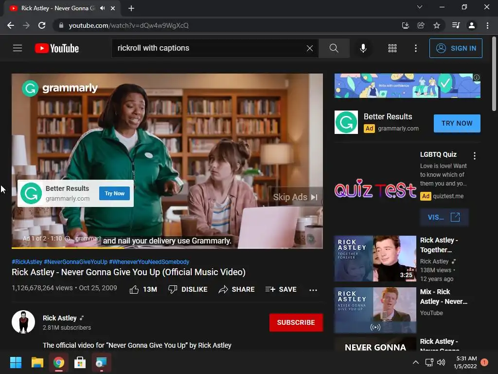
Task: Close the Rick Astley tab
Action: [113, 8]
